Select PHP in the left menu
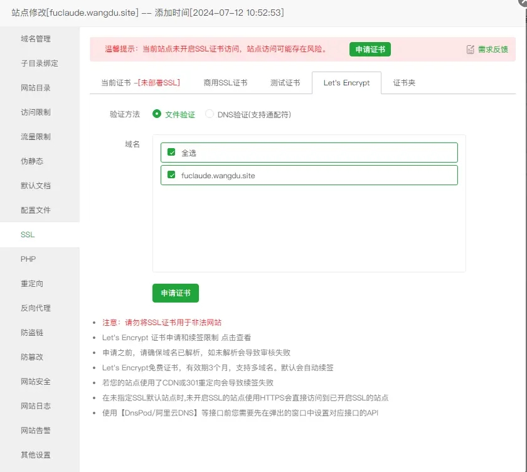The height and width of the screenshot is (472, 527). tap(28, 259)
